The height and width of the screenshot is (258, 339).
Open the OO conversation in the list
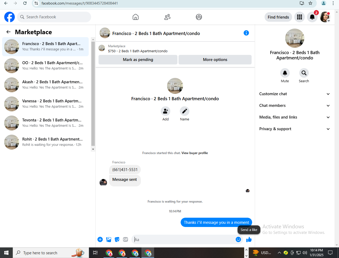coord(46,66)
